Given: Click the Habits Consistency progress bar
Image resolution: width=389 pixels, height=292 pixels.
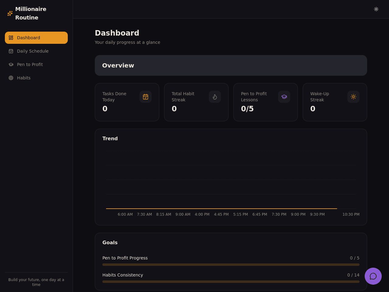Looking at the screenshot, I should (x=231, y=282).
